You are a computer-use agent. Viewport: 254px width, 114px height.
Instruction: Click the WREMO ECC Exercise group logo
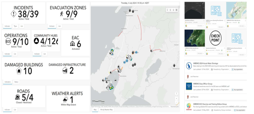click(189, 107)
